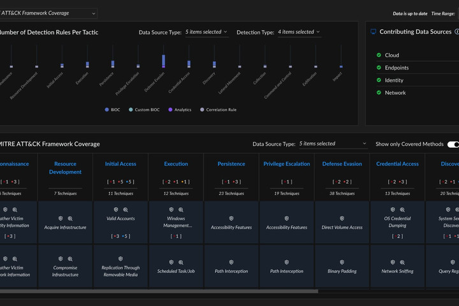Click magnifier icon on Windows Management card
This screenshot has width=459, height=306.
pyautogui.click(x=181, y=210)
